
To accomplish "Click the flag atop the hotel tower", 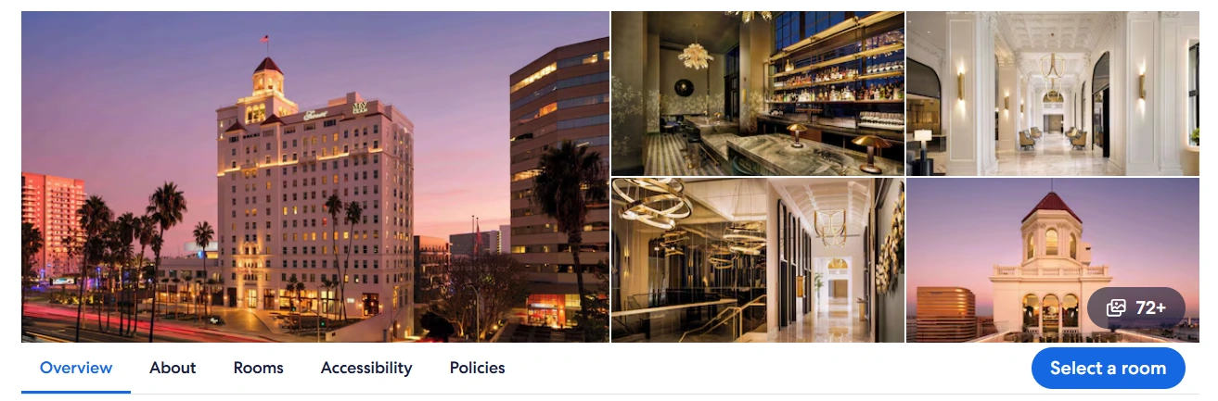I will (265, 41).
